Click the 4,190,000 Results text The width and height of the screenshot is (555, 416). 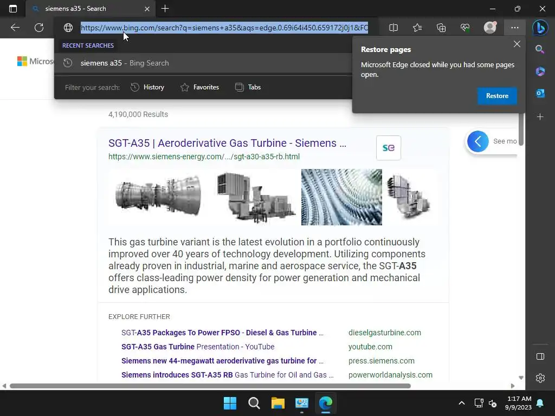click(138, 114)
